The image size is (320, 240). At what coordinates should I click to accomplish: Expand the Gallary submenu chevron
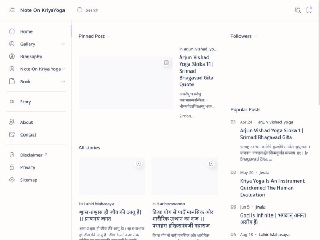(x=63, y=44)
